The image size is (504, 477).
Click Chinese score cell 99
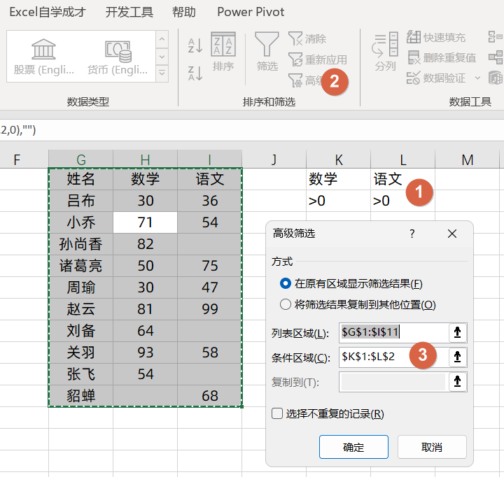pyautogui.click(x=209, y=309)
